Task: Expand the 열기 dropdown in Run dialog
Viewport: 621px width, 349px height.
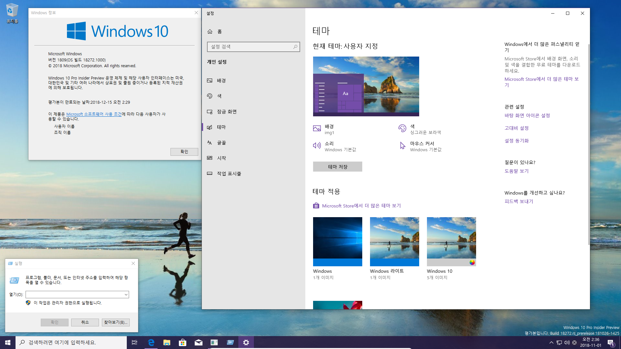Action: [x=126, y=294]
